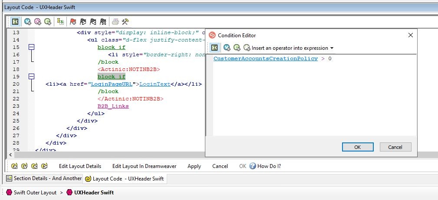The height and width of the screenshot is (200, 438).
Task: Click the </div> tag on line 25
Action: (87, 121)
